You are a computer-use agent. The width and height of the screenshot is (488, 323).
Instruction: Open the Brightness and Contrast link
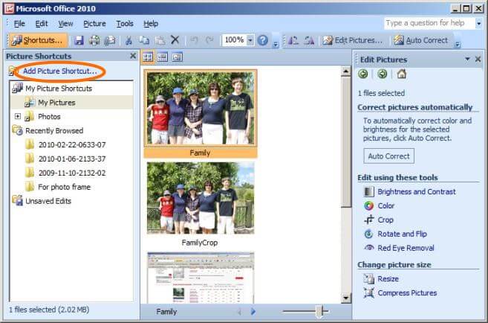pyautogui.click(x=417, y=191)
